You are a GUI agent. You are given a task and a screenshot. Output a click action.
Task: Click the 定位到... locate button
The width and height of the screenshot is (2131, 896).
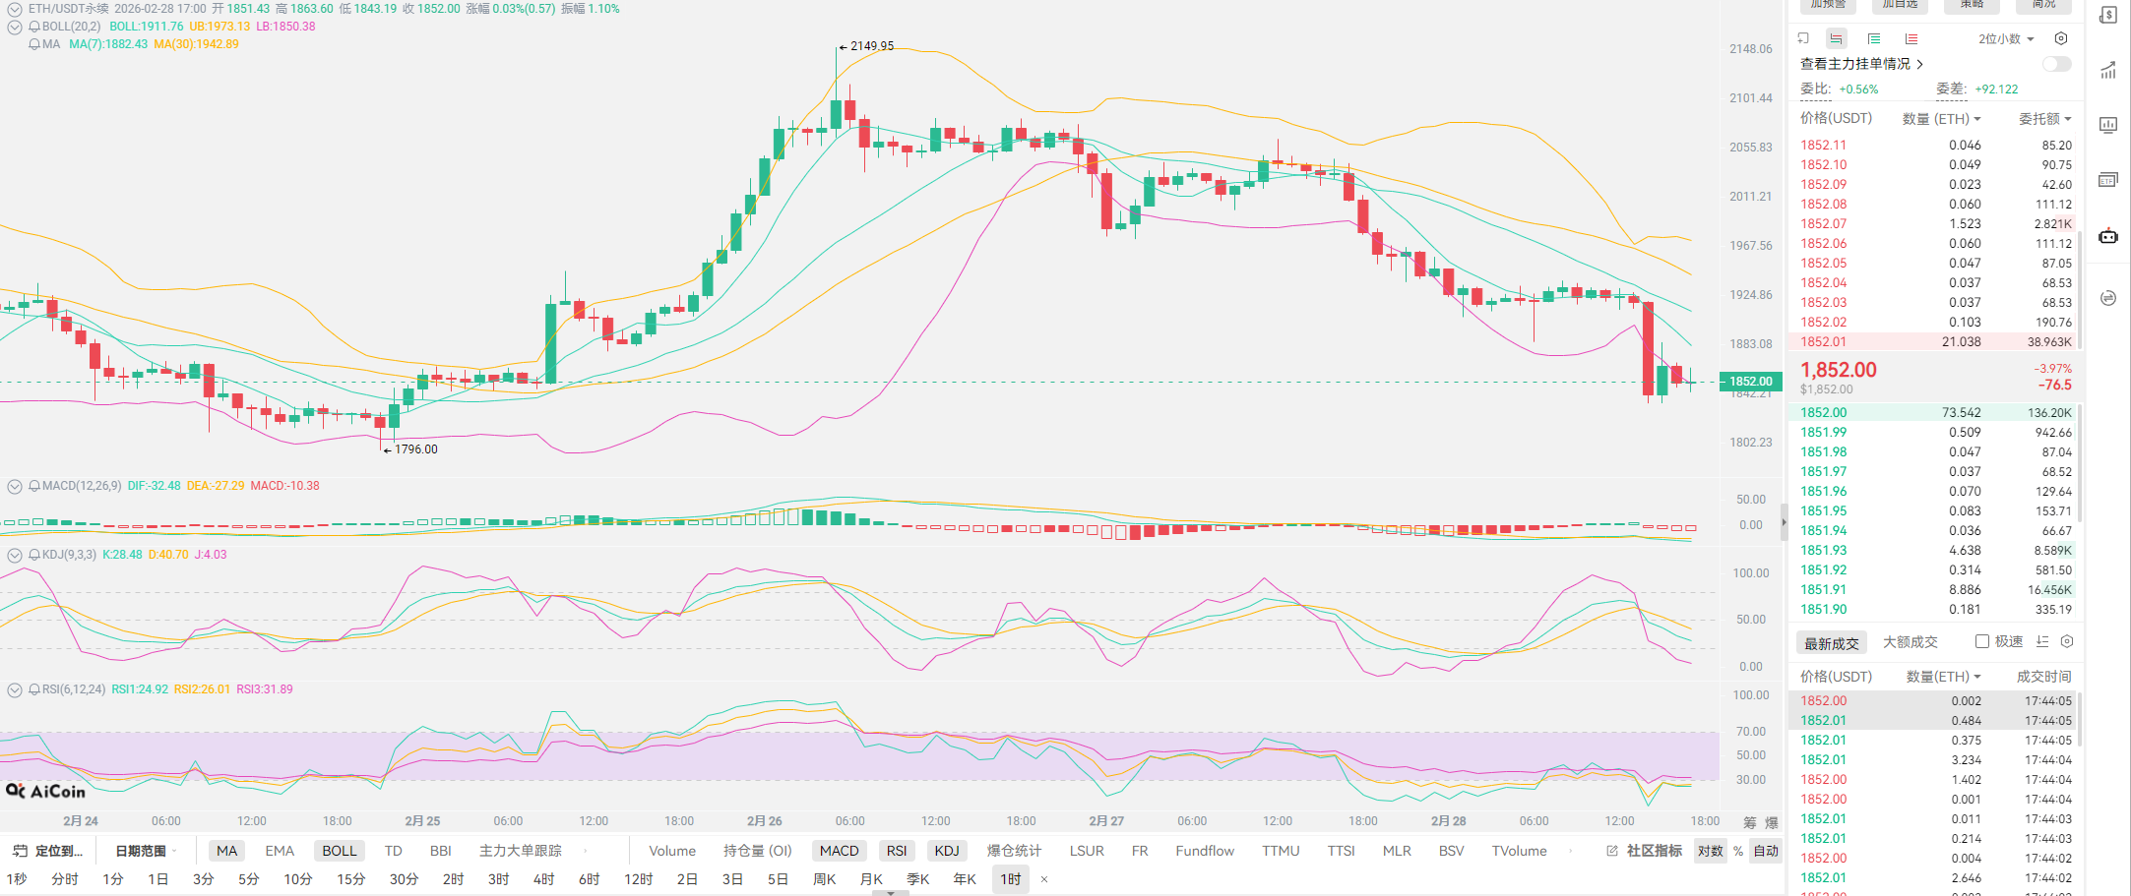point(49,851)
